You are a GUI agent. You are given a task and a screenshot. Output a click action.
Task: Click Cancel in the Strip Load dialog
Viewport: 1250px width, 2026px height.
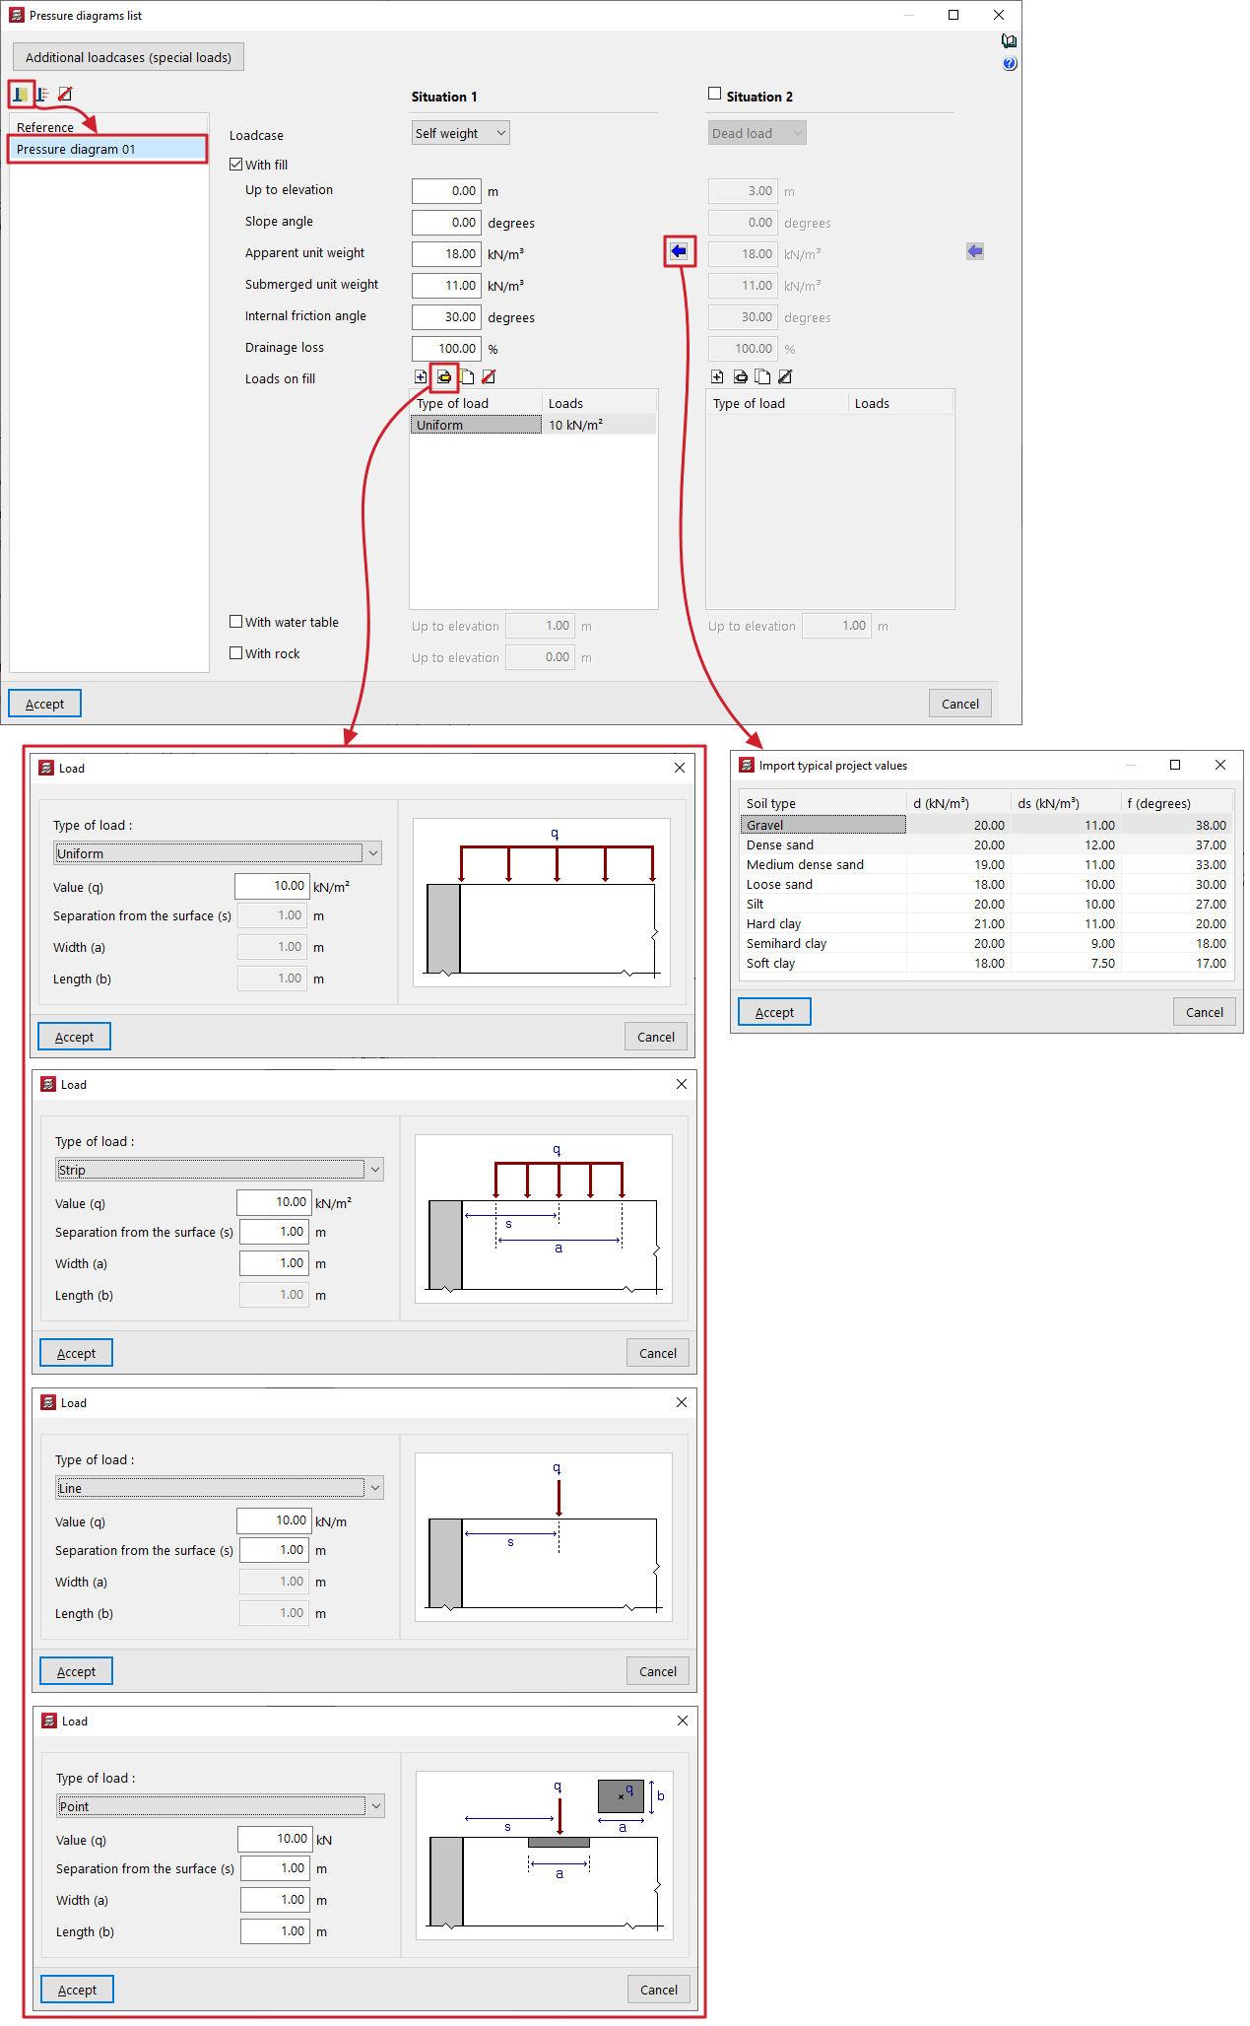coord(658,1353)
